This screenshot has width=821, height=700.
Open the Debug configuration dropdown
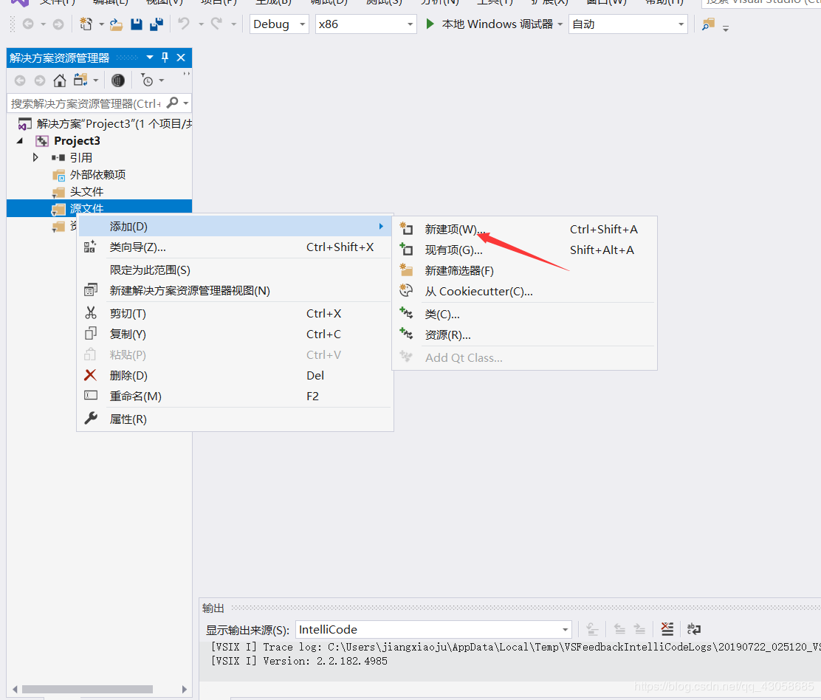click(x=278, y=24)
